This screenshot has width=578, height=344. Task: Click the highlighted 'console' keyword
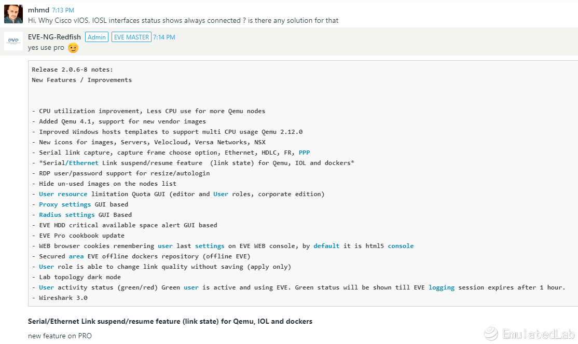pyautogui.click(x=401, y=245)
